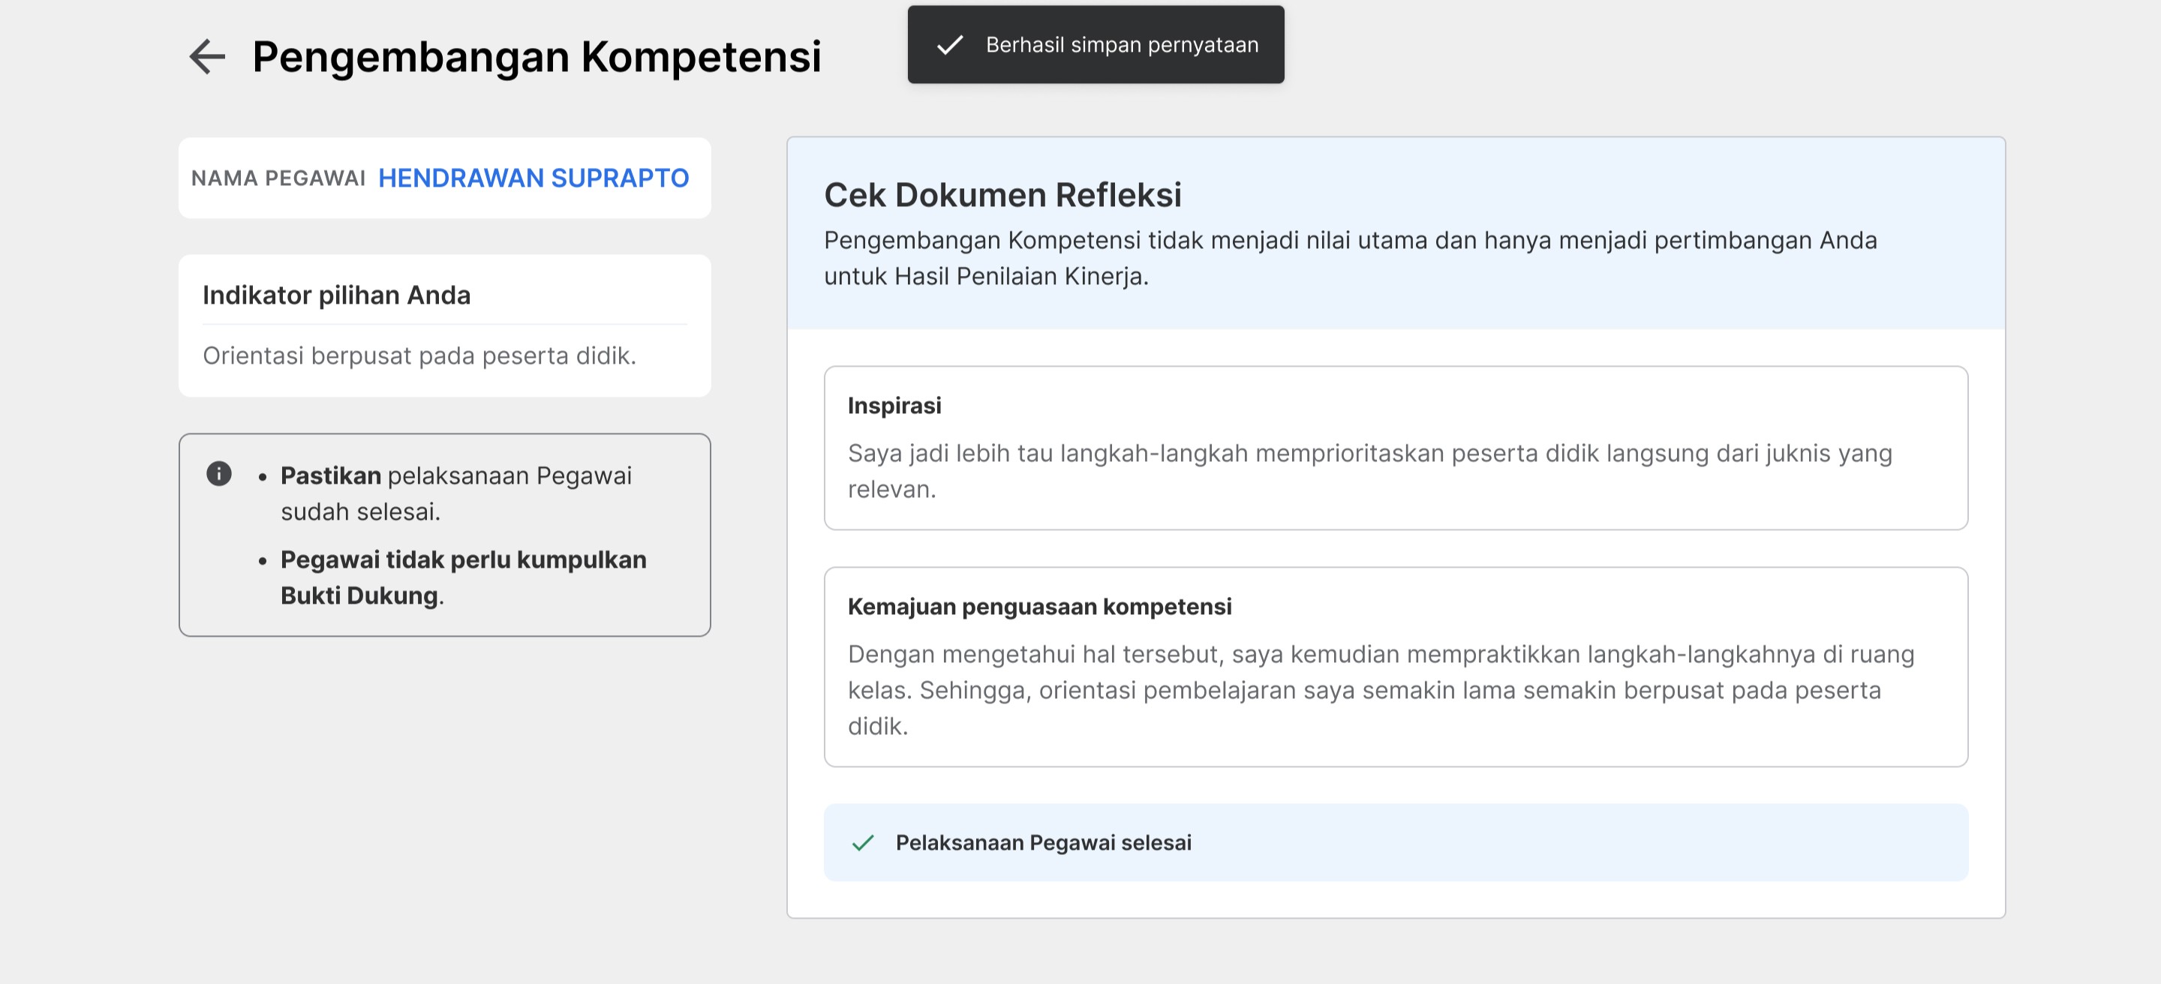
Task: Click the Pastikan pelaksanaan Pegawai sudah selesai bullet
Action: (456, 493)
